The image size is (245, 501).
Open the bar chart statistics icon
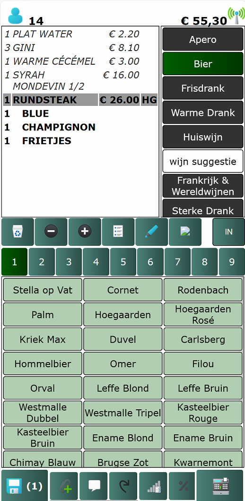(x=153, y=486)
